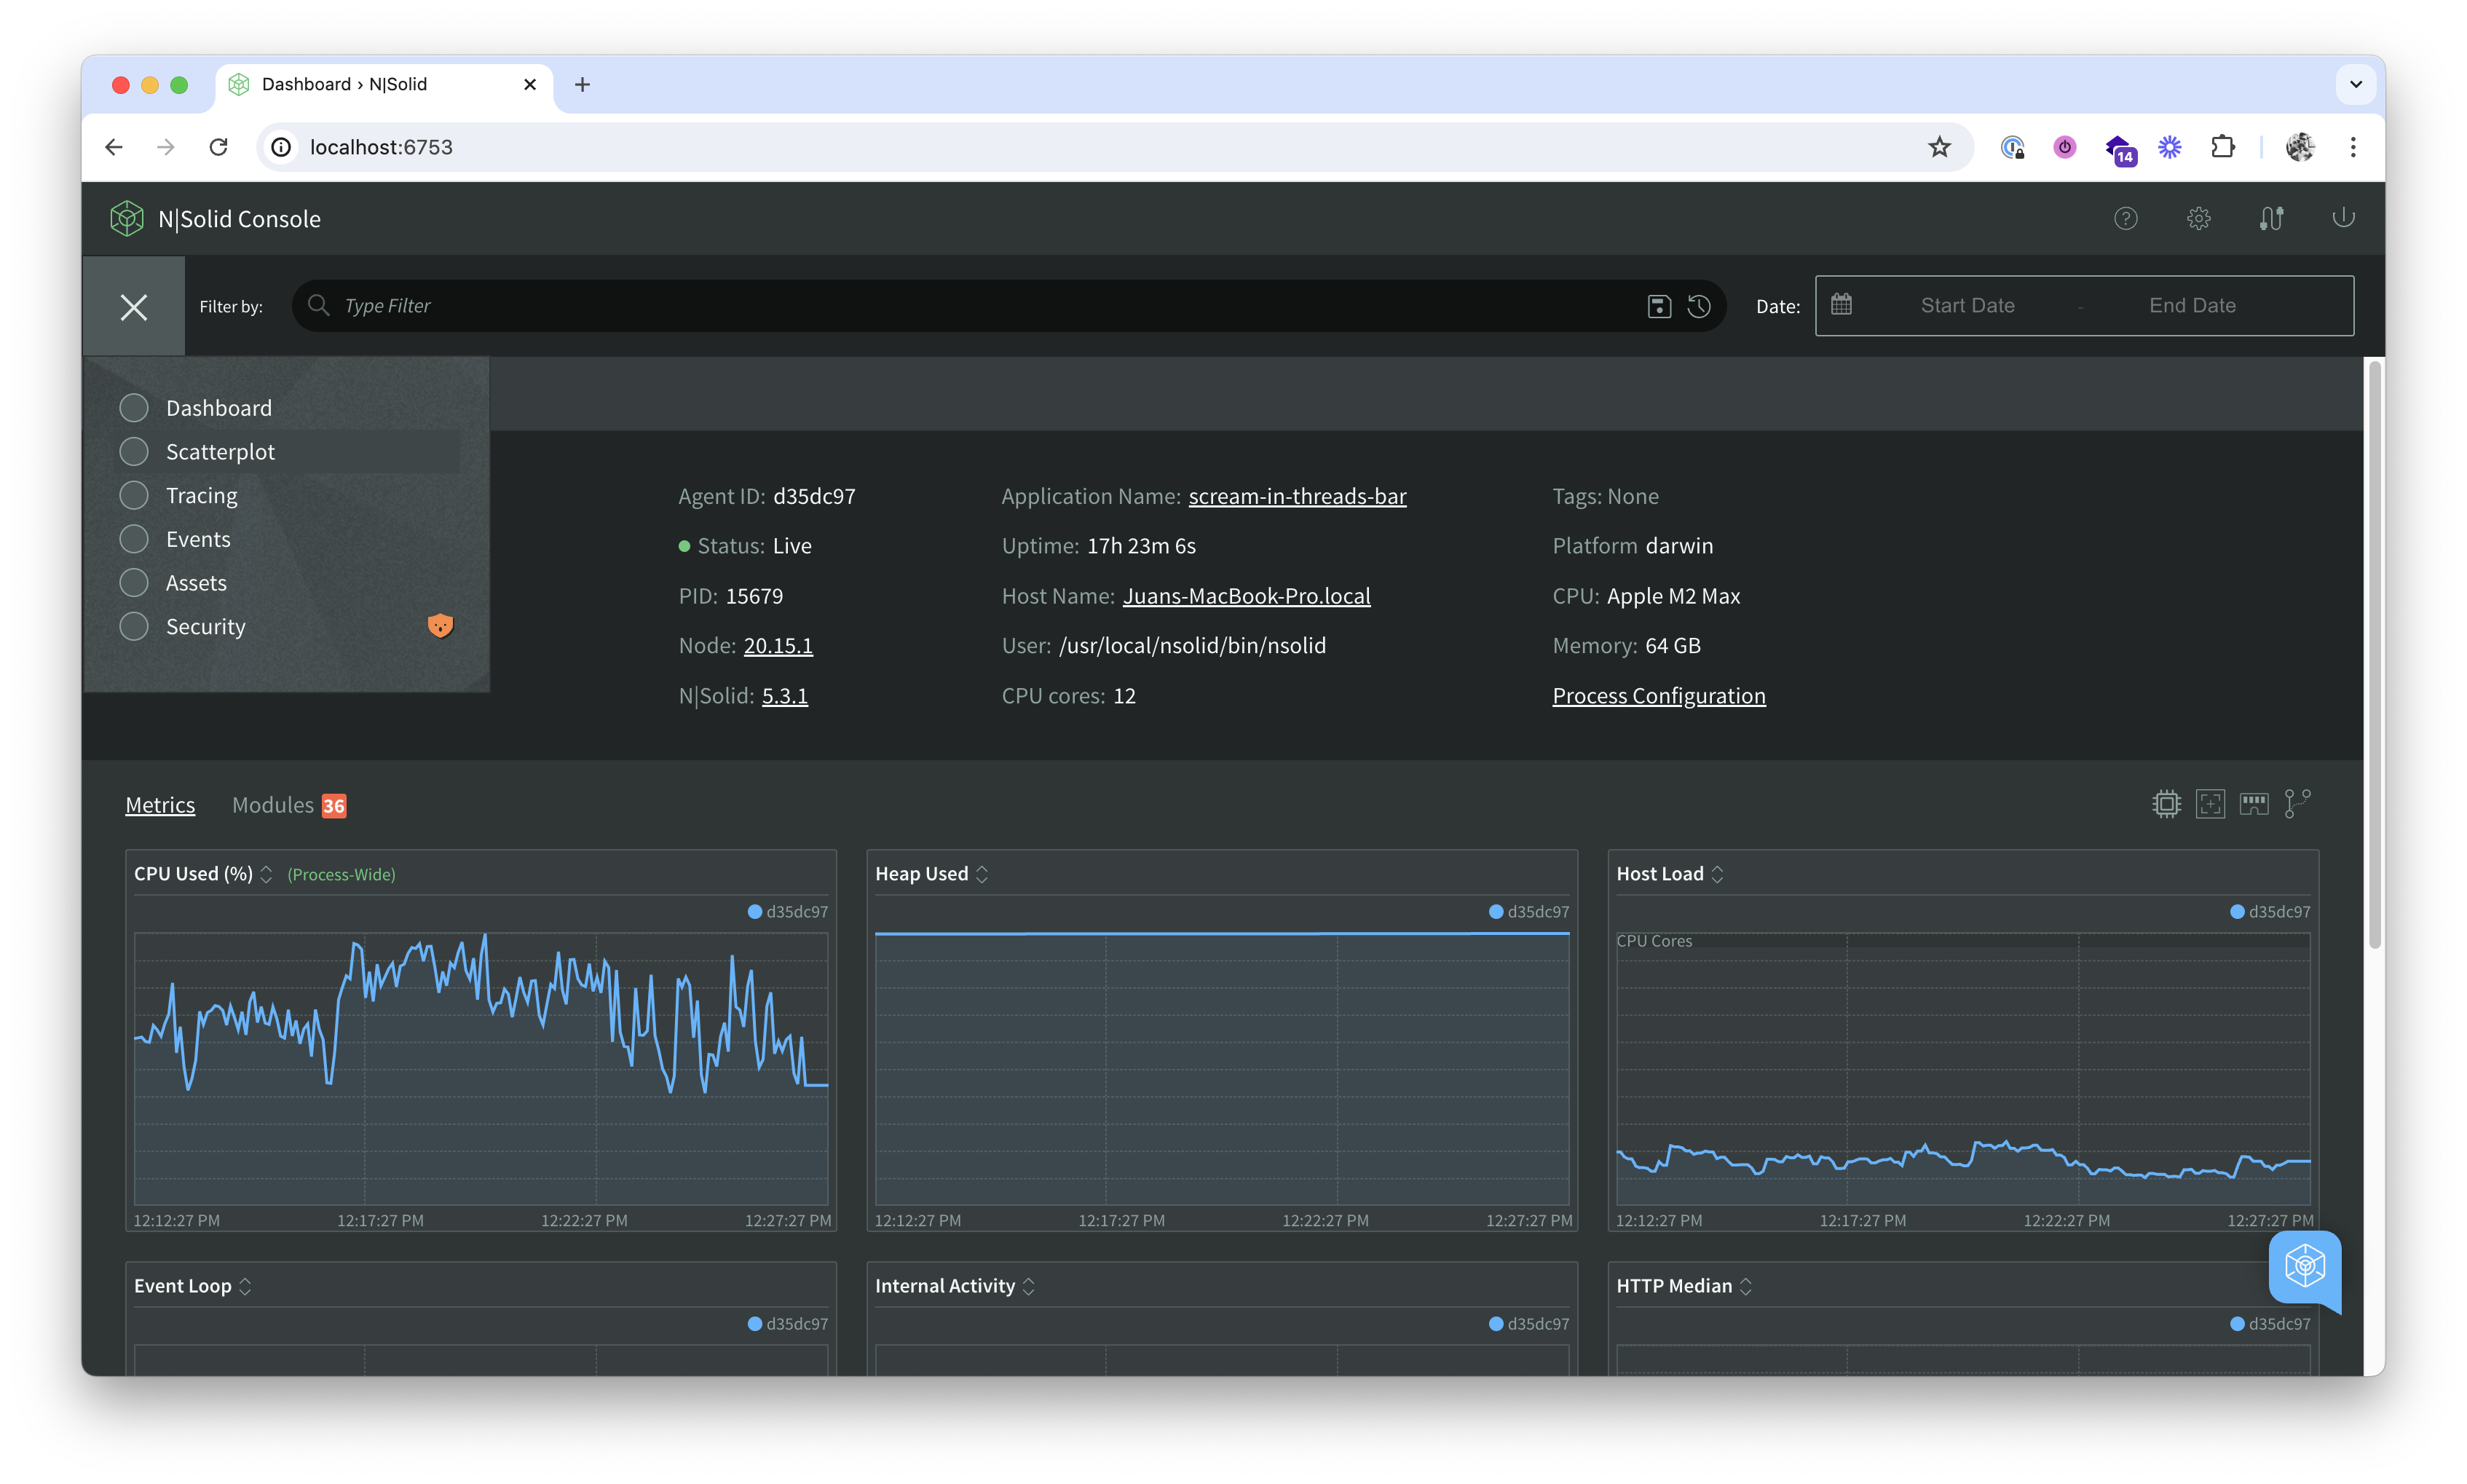This screenshot has width=2467, height=1484.
Task: Click the save filter floppy icon
Action: click(1659, 306)
